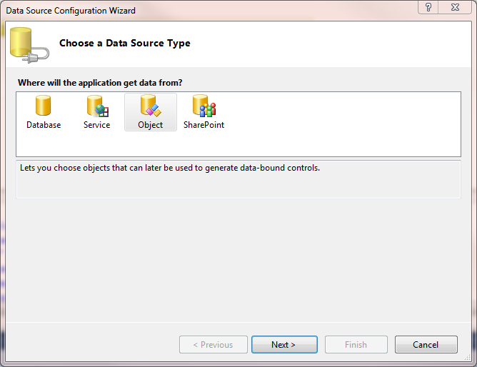
Task: Click the "Database" text label
Action: [44, 125]
